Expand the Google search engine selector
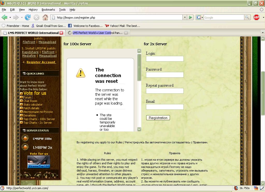 (200, 18)
